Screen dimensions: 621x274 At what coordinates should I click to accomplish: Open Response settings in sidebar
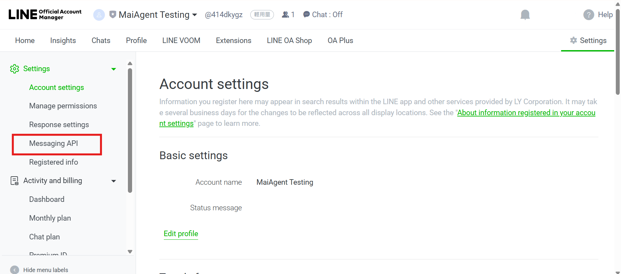59,125
